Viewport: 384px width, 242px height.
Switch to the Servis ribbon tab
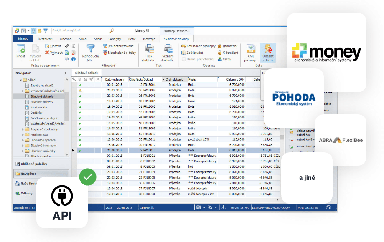[x=98, y=39]
